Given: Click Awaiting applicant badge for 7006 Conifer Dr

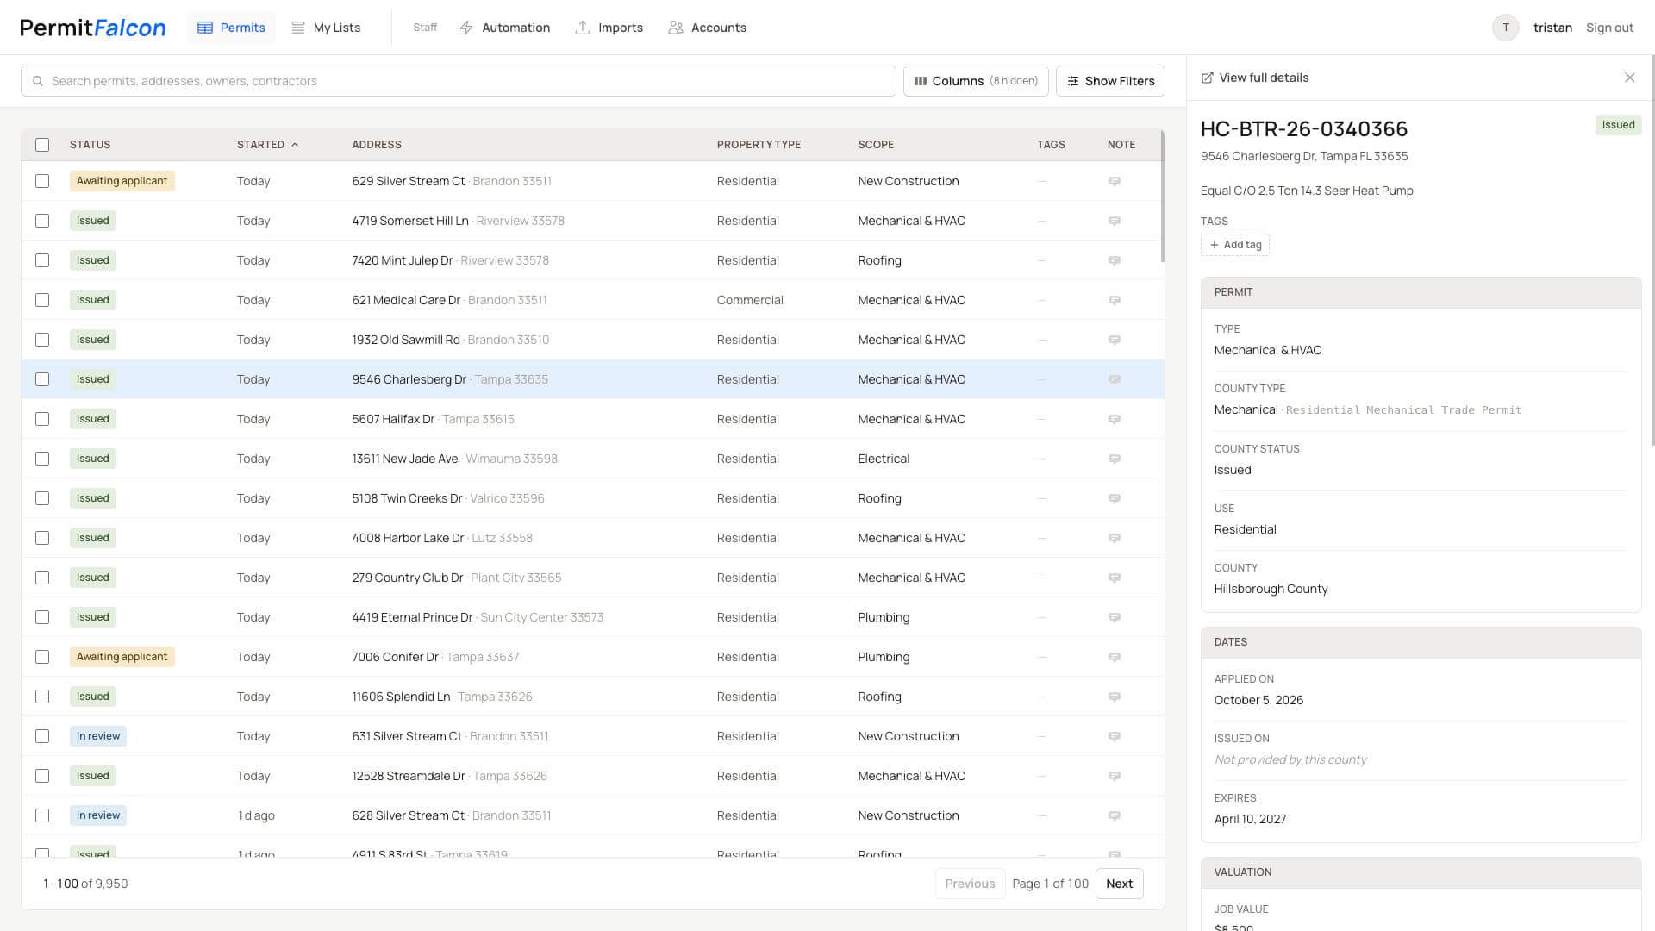Looking at the screenshot, I should click(122, 657).
